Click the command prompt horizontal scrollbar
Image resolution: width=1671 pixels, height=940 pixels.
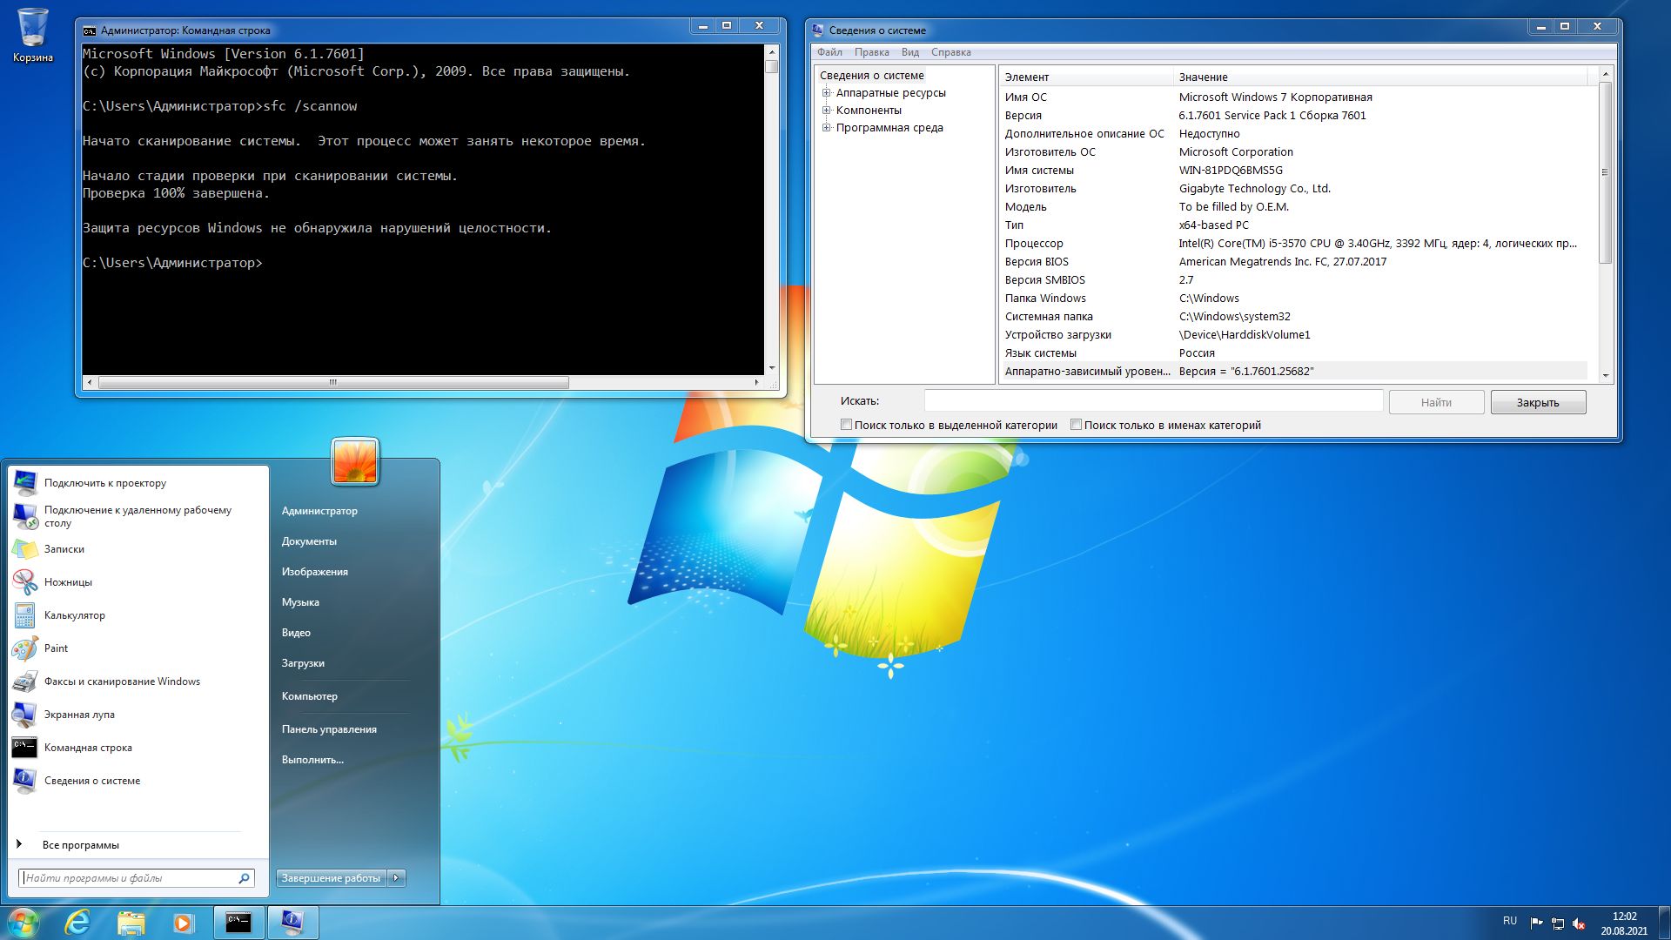click(x=333, y=382)
